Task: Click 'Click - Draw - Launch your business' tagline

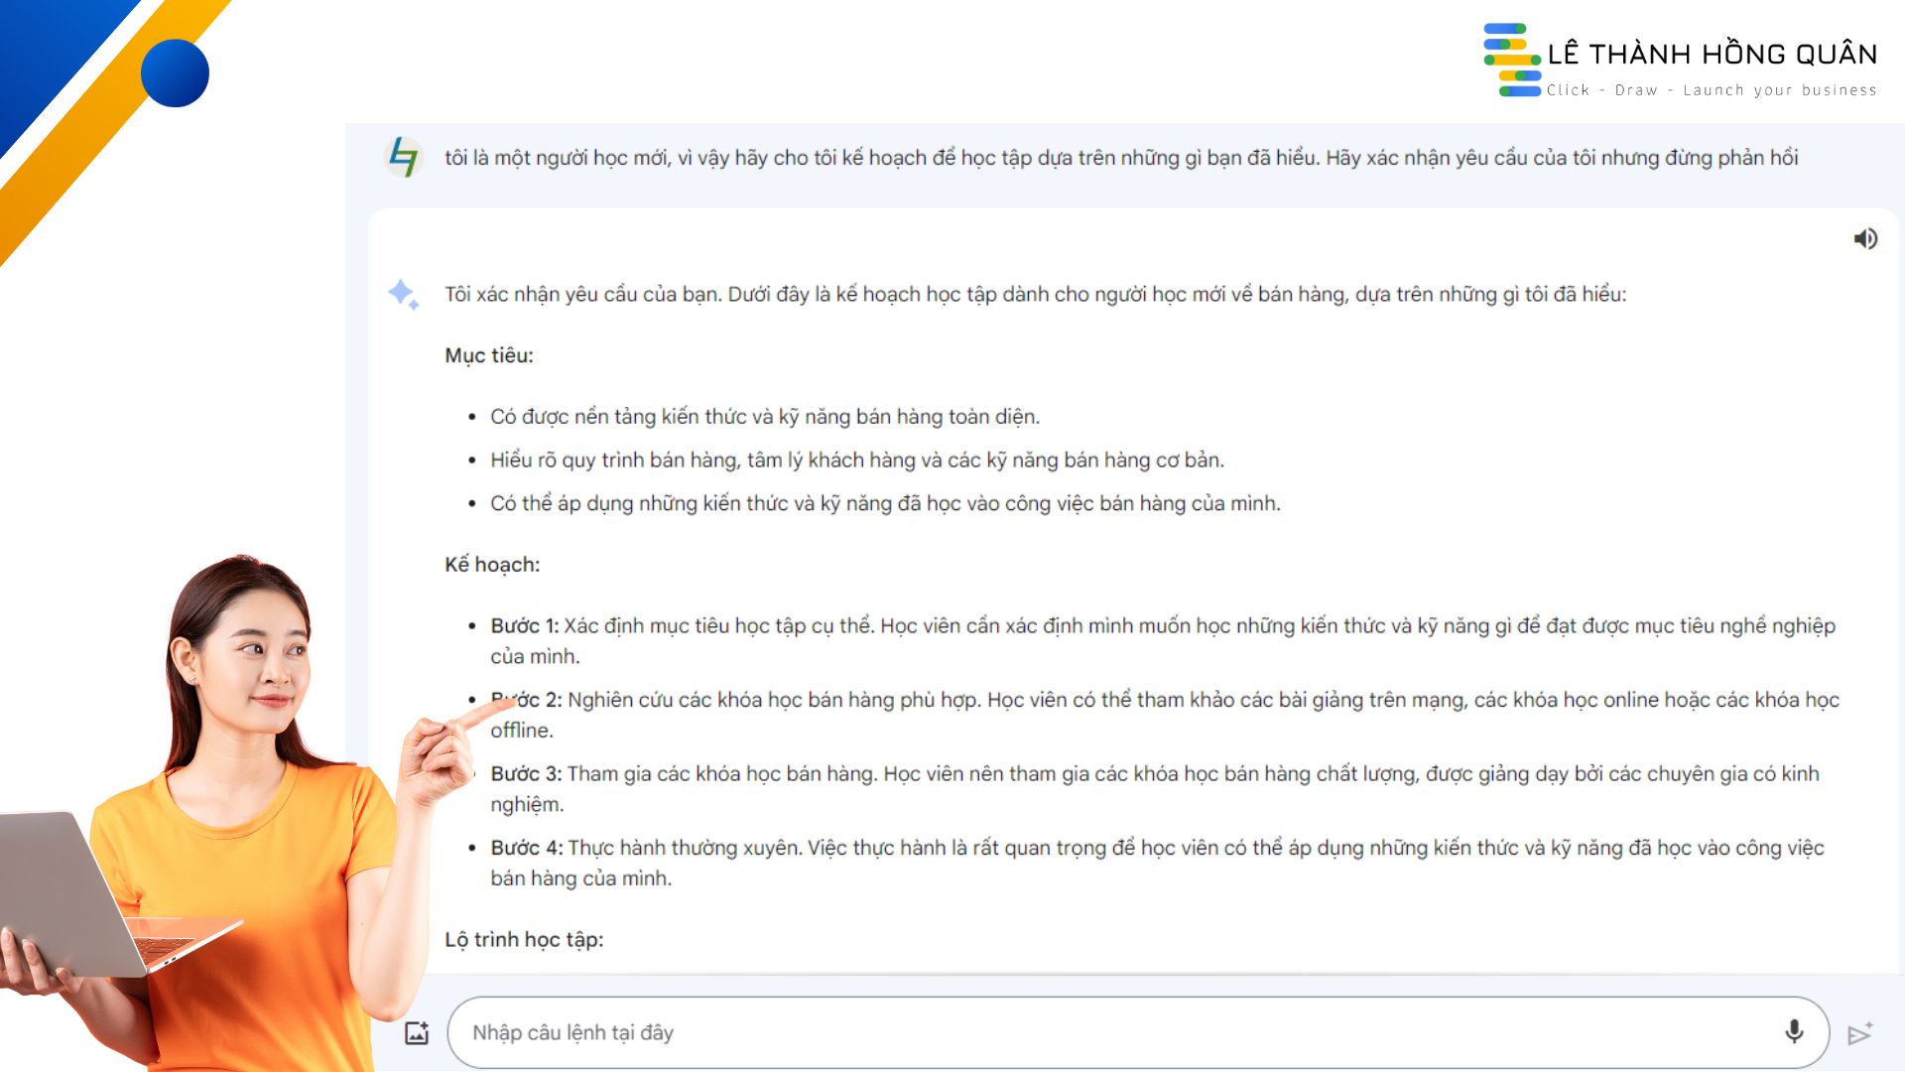Action: point(1711,90)
